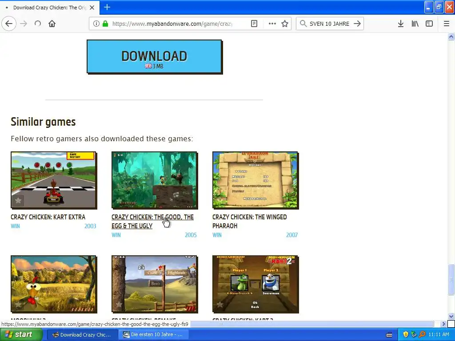The image size is (455, 341).
Task: Open Crazy Chicken: The Winged Pharaoh link
Action: (x=250, y=221)
